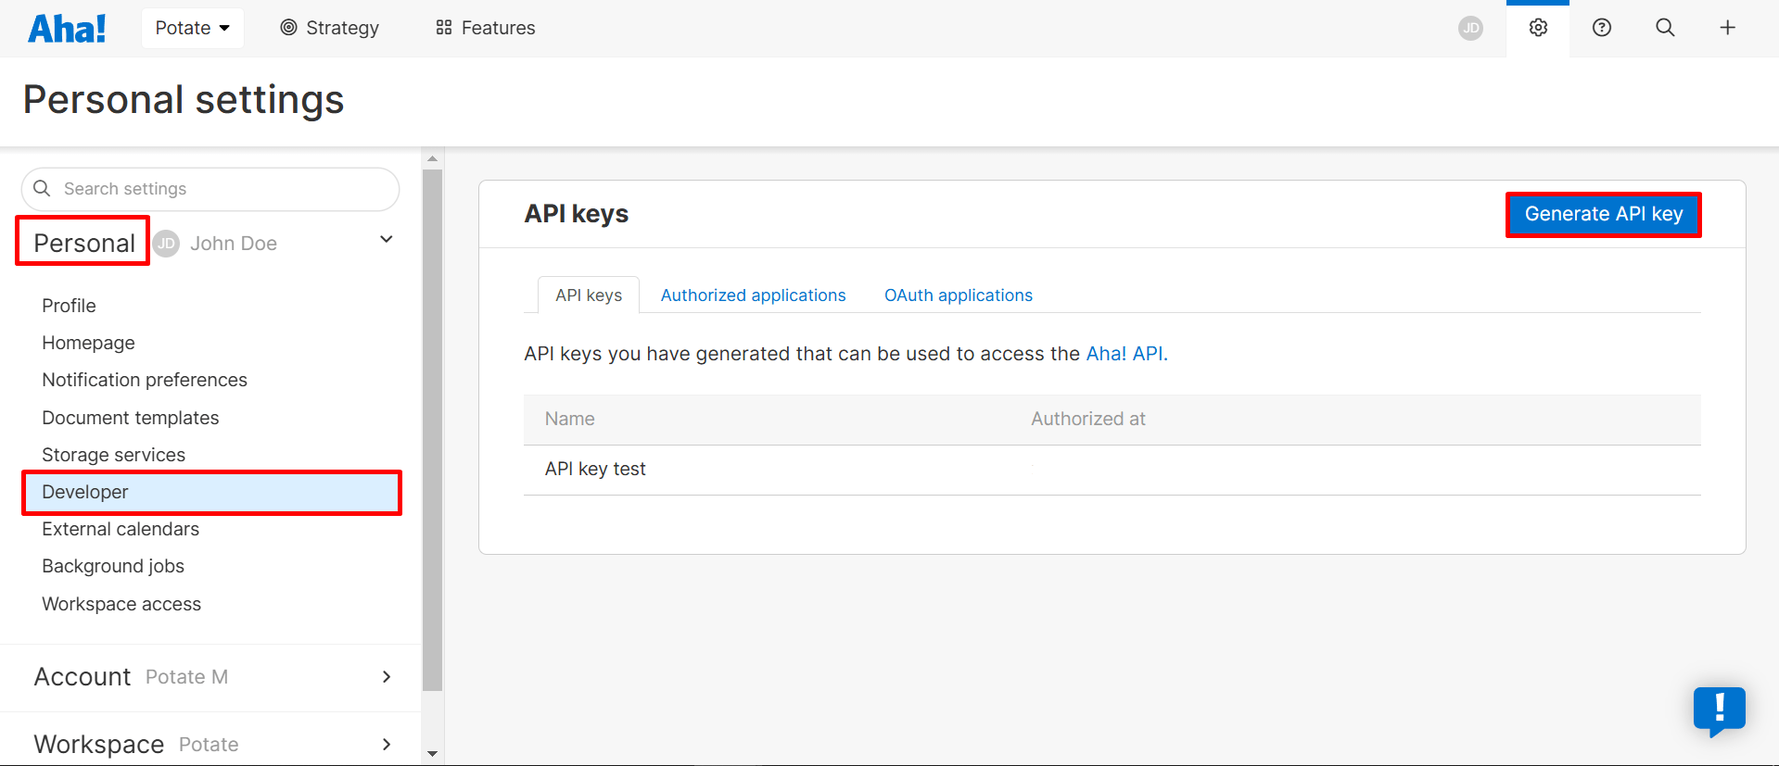Select Homepage in settings sidebar
This screenshot has height=766, width=1779.
[88, 343]
